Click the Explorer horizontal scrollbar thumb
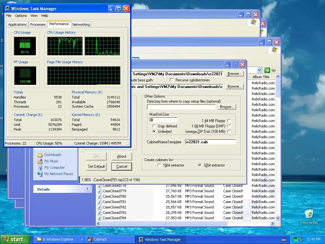This screenshot has height=244, width=325. [164, 224]
